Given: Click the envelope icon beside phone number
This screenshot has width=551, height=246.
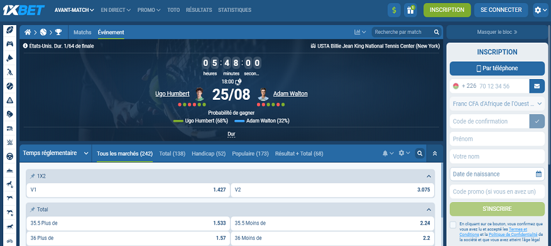Looking at the screenshot, I should pos(537,86).
